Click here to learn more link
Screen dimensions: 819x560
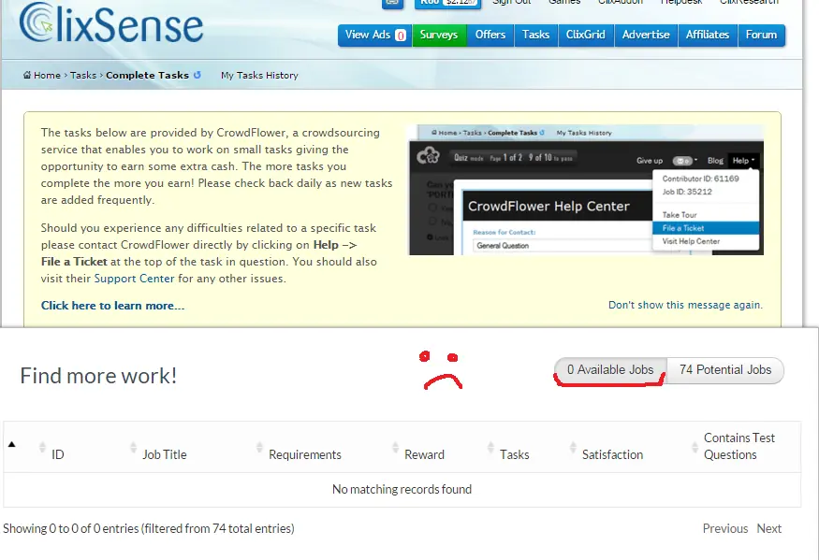click(x=113, y=306)
